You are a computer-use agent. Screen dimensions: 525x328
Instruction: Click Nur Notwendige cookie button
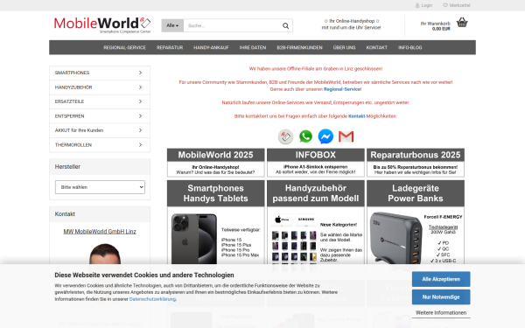(x=441, y=297)
